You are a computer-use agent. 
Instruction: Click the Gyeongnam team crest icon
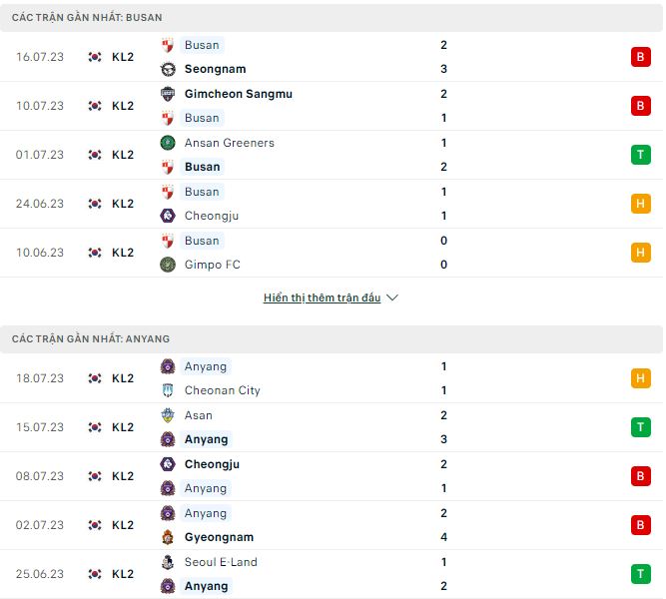click(x=168, y=537)
